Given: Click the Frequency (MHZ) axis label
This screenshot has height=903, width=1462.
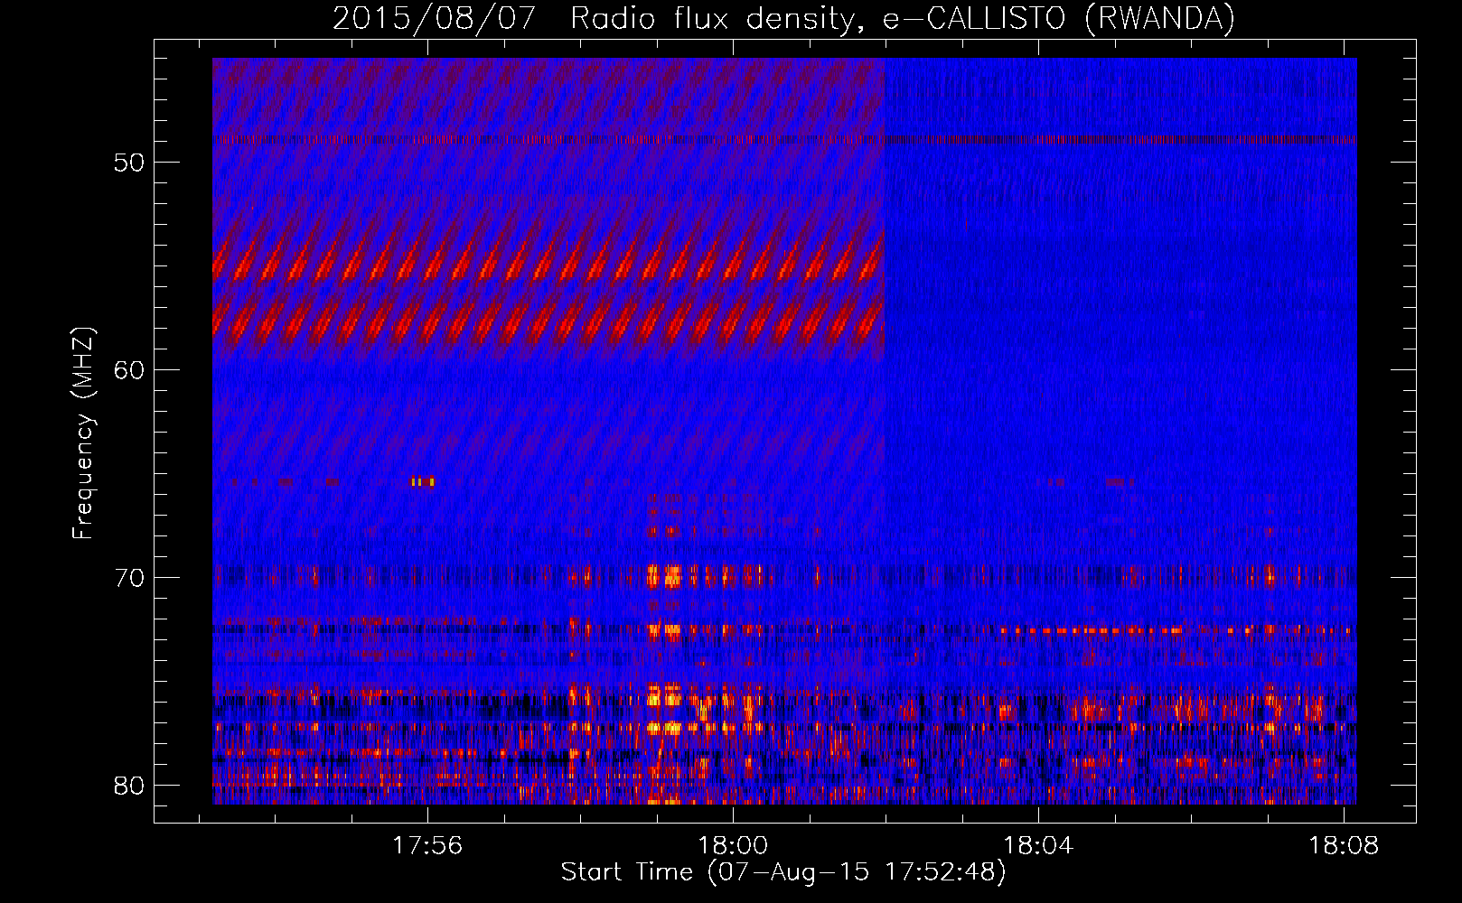Looking at the screenshot, I should pos(83,433).
